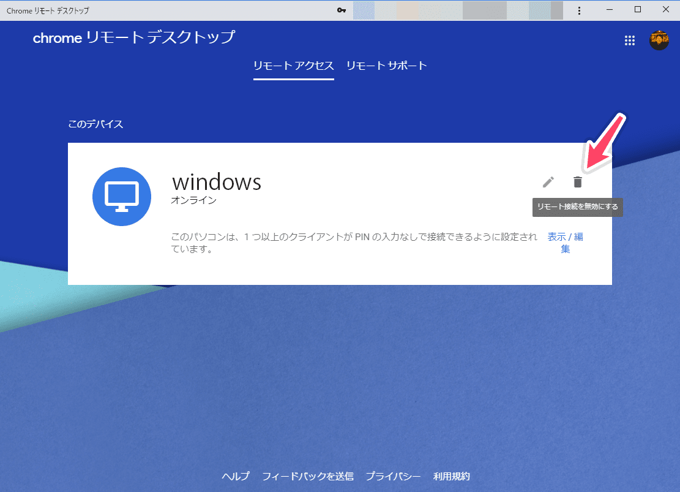Click the 表示 / 編集 link
Screen dimensions: 680x492
tap(565, 243)
